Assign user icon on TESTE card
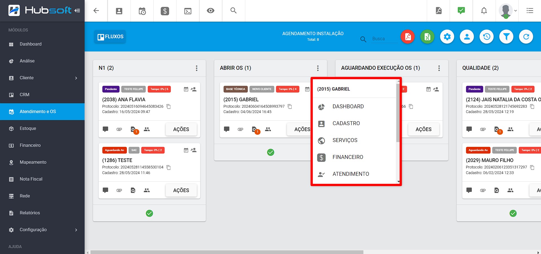The width and height of the screenshot is (541, 254). [194, 150]
